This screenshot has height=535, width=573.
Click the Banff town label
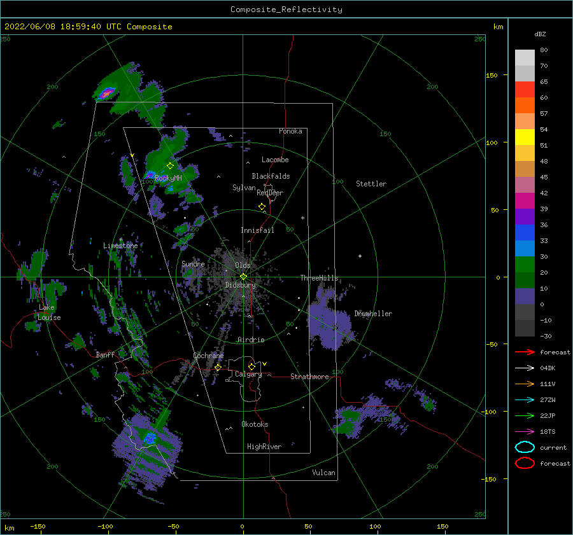tap(105, 354)
